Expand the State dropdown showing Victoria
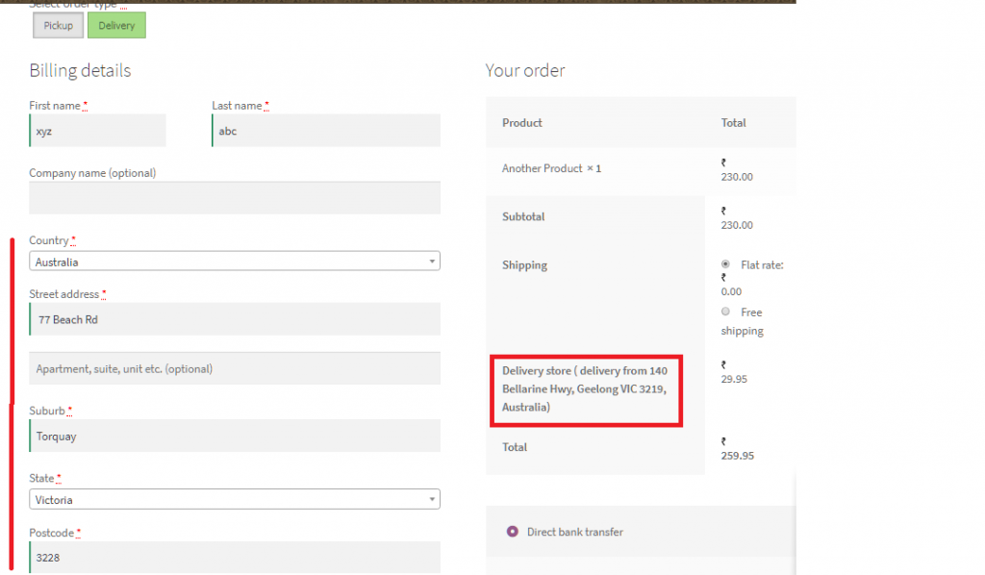Viewport: 985px width, 575px height. click(235, 500)
